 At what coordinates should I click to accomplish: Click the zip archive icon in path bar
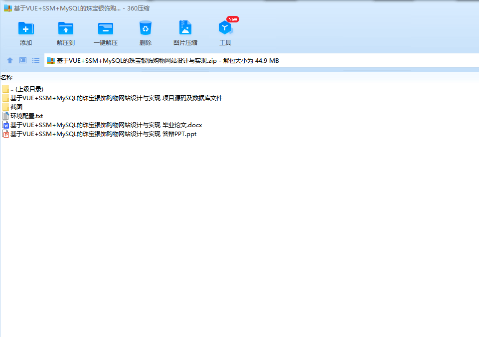pos(51,60)
